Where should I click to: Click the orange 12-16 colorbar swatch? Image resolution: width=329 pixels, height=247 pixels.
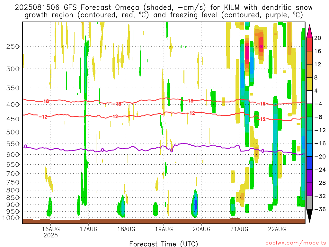point(309,58)
